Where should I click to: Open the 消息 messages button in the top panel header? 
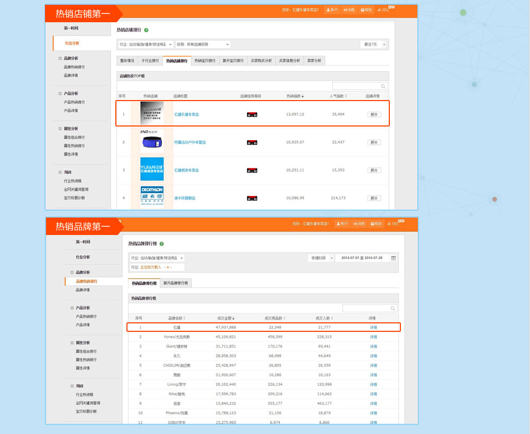[x=349, y=10]
